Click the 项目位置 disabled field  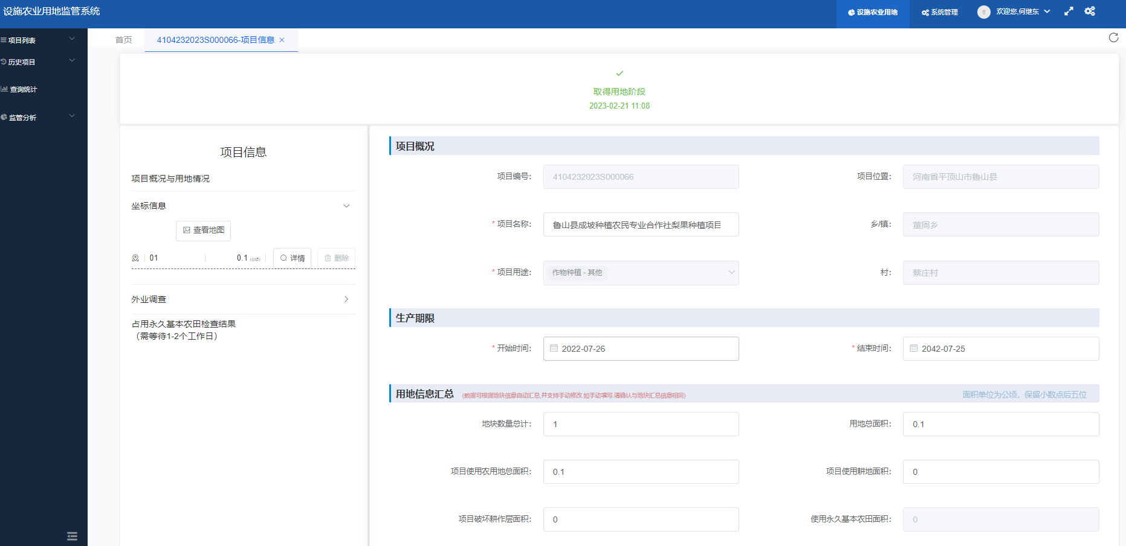tap(1001, 177)
